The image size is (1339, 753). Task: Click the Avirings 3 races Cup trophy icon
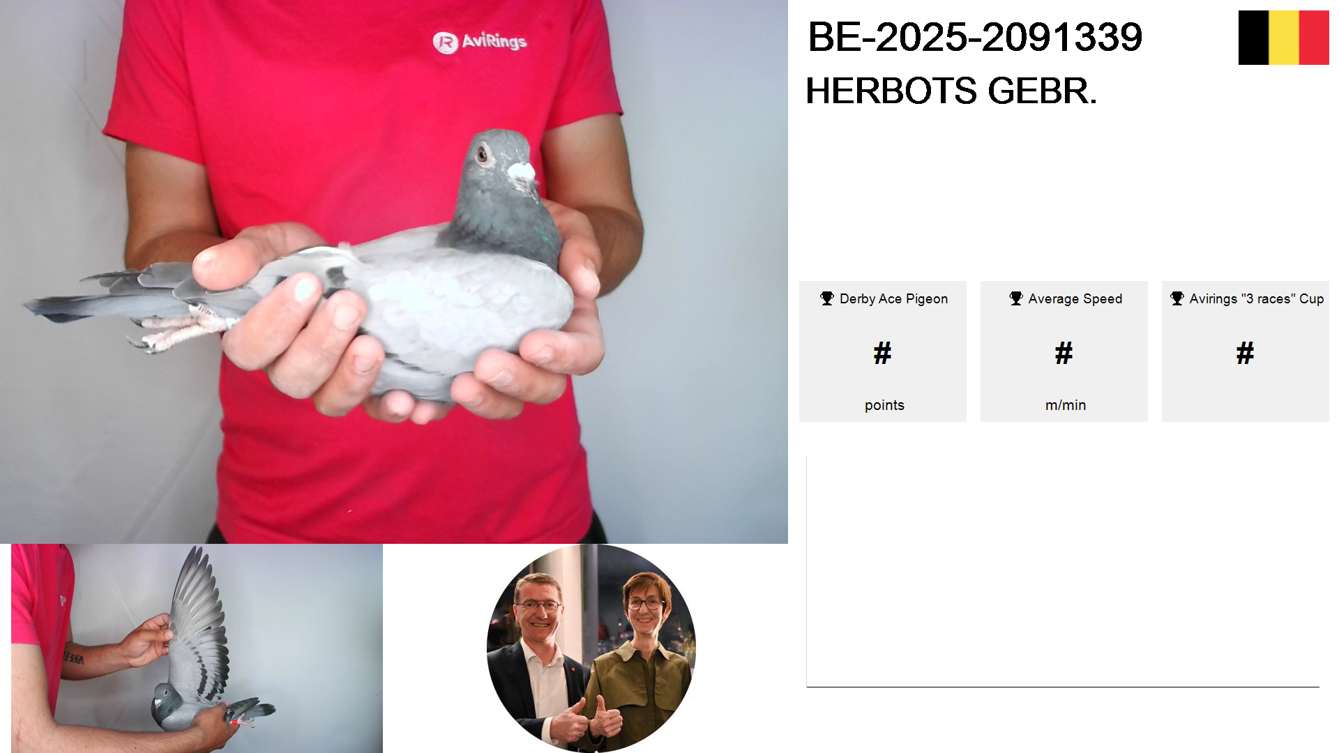tap(1177, 298)
